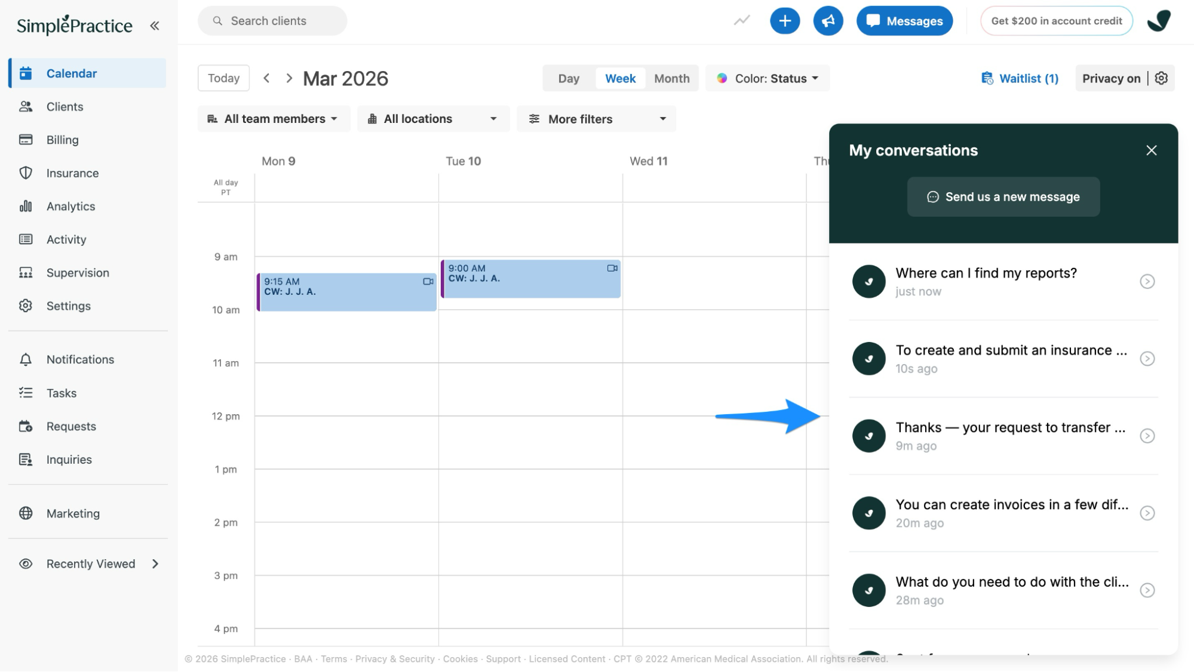The width and height of the screenshot is (1194, 672).
Task: Click BAA footer link
Action: point(303,659)
